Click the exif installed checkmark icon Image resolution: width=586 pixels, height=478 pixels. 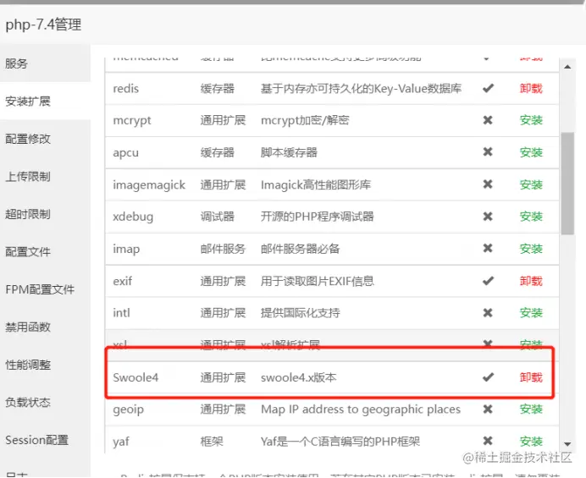pos(488,281)
